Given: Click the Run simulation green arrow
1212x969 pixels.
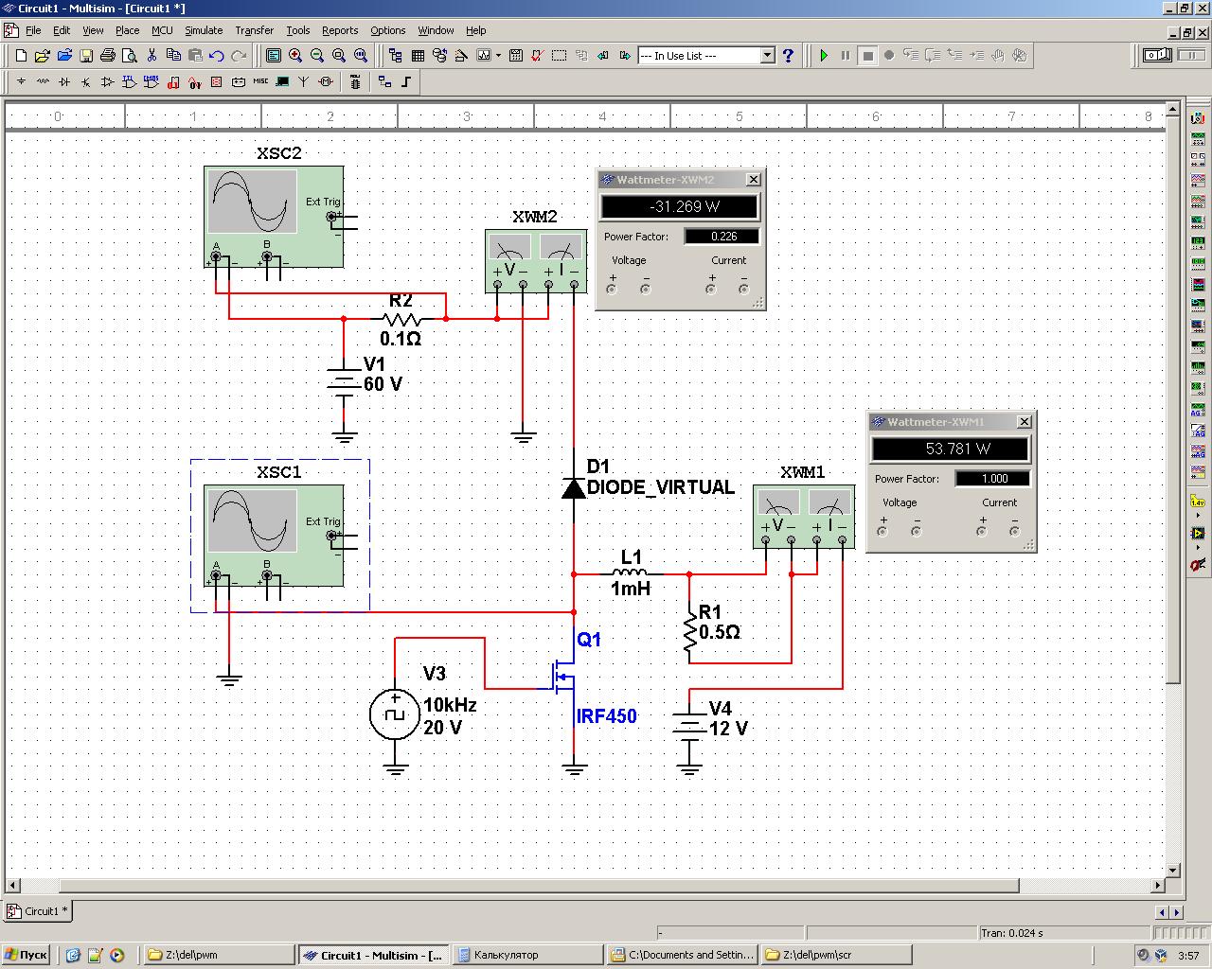Looking at the screenshot, I should point(824,56).
